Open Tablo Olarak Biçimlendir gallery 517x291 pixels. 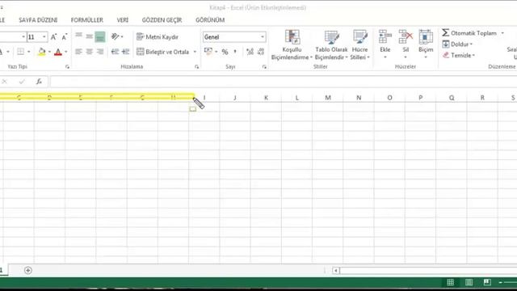[331, 45]
